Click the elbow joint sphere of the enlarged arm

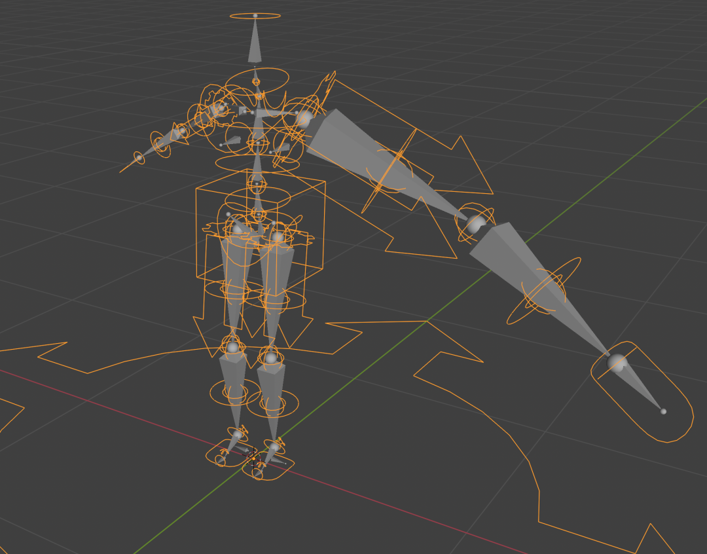coord(475,224)
